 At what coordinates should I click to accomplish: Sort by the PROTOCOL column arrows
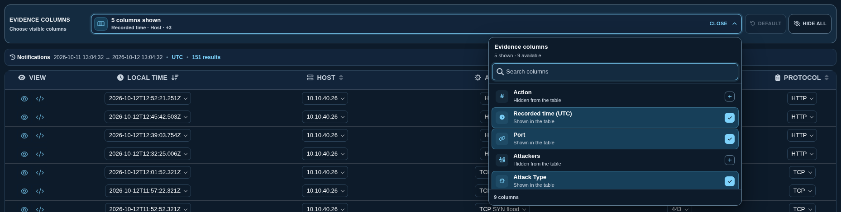pyautogui.click(x=827, y=78)
